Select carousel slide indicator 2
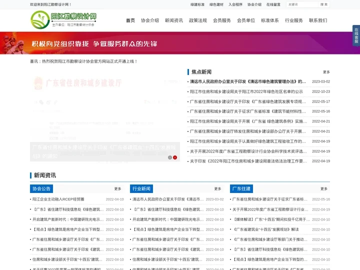Image resolution: width=360 pixels, height=270 pixels. 175,157
